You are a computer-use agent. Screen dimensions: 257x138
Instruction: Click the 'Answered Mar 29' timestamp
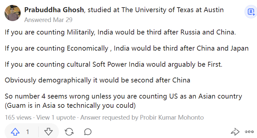pyautogui.click(x=48, y=20)
